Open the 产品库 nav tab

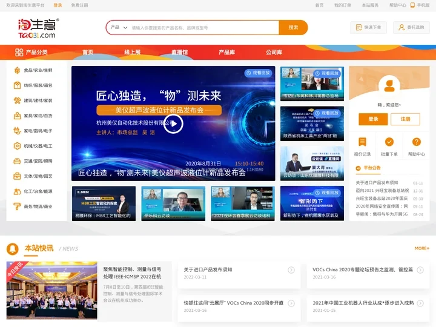(x=227, y=52)
